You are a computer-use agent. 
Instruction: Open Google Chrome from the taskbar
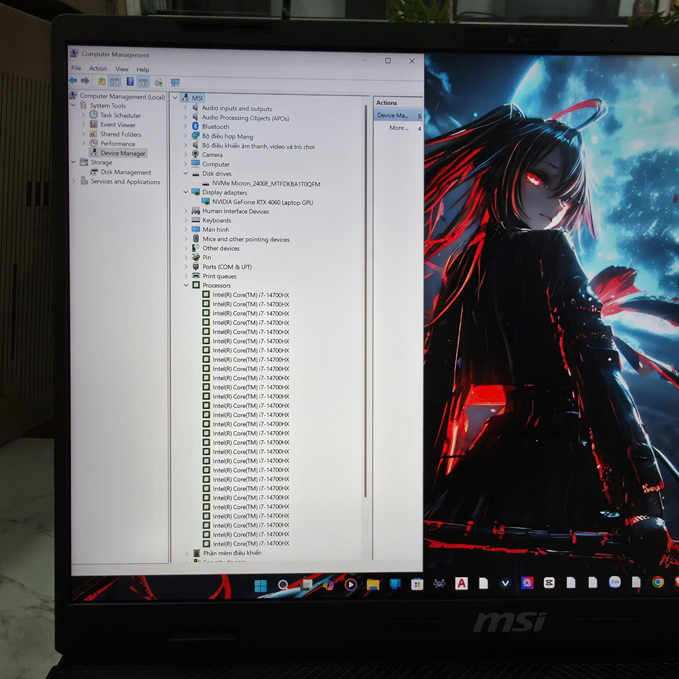658,582
